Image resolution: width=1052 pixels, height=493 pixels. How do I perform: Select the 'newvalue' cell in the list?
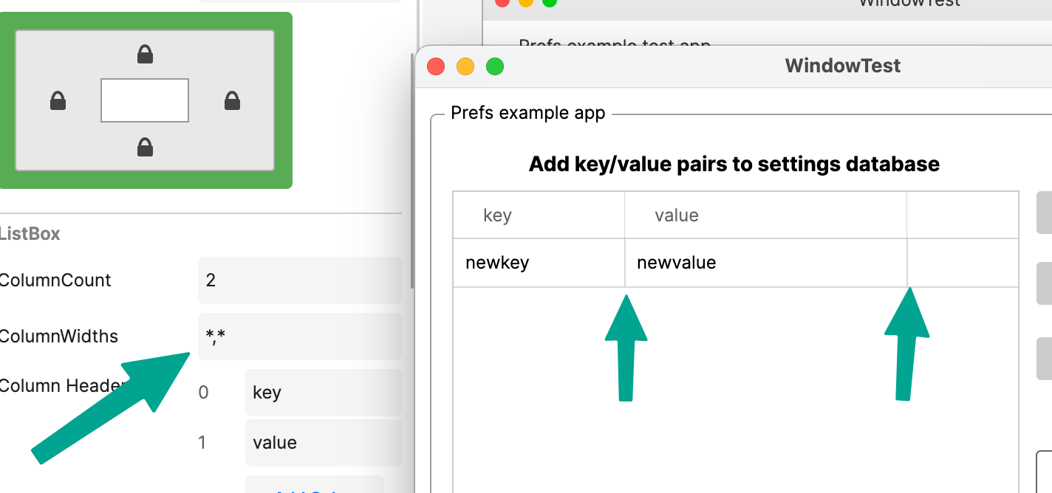click(x=765, y=263)
